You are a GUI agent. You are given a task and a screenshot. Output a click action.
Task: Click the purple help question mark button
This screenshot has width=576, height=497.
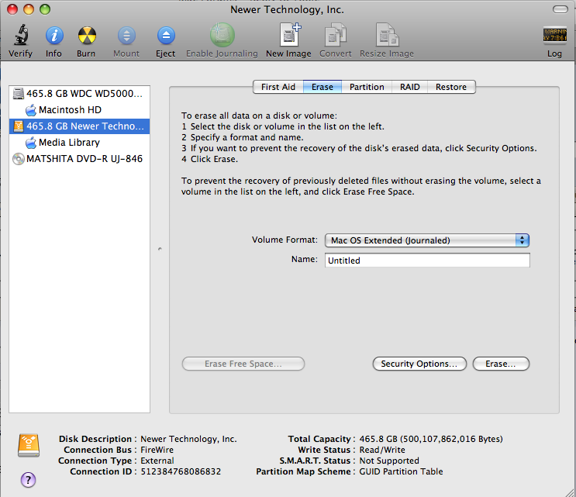[x=28, y=479]
